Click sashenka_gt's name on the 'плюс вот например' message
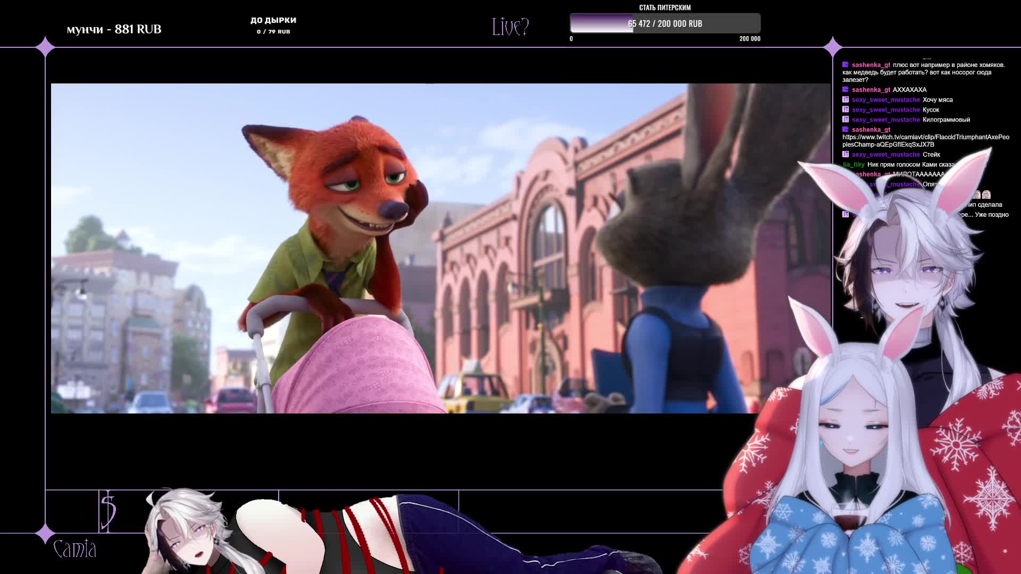The width and height of the screenshot is (1021, 574). [871, 65]
